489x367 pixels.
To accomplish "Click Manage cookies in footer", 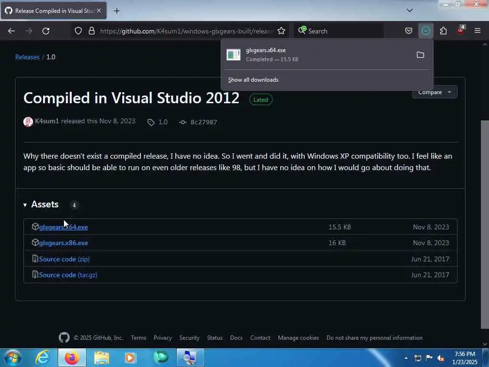I will (298, 338).
